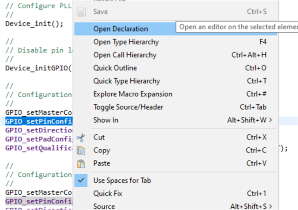The width and height of the screenshot is (298, 210).
Task: Click the Device_init(); code line
Action: (x=34, y=23)
